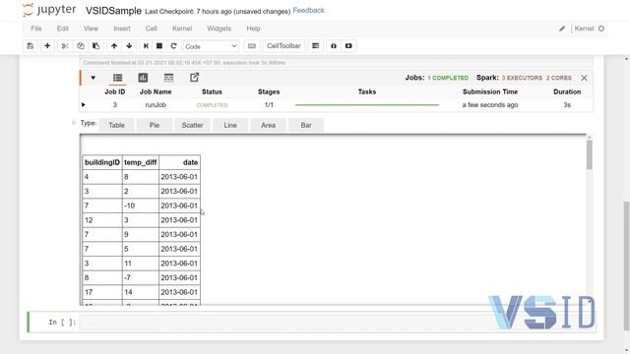Open the cell type Code dropdown
Screen dimensions: 630x354
(x=211, y=46)
